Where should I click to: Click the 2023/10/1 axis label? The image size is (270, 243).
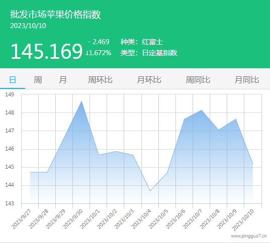90,219
